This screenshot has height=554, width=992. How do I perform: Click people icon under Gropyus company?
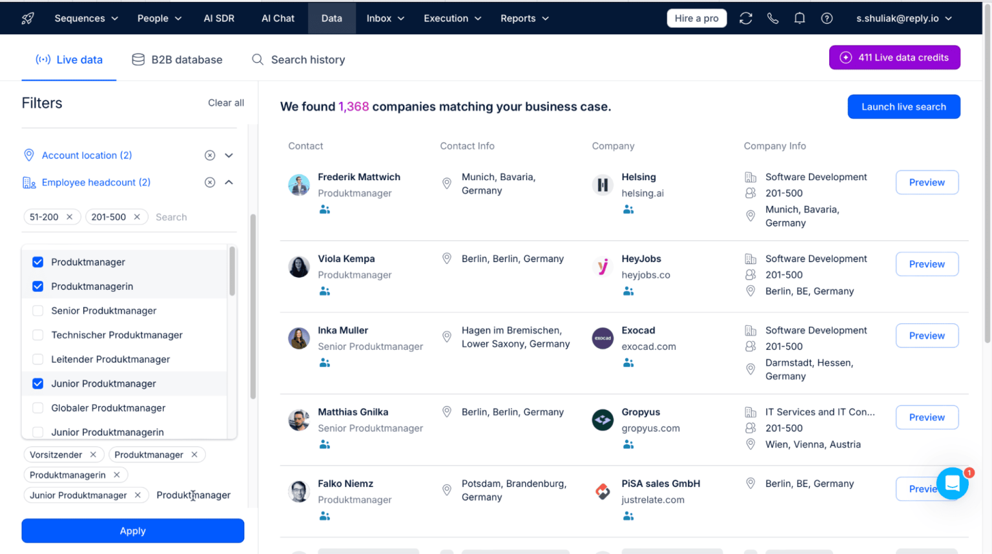pyautogui.click(x=628, y=444)
